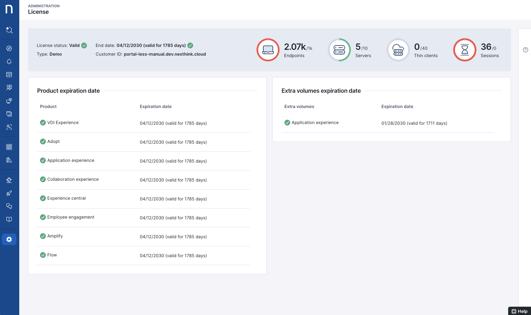Click the Sessions hourglass gauge icon
Viewport: 531px width, 315px height.
click(x=464, y=50)
